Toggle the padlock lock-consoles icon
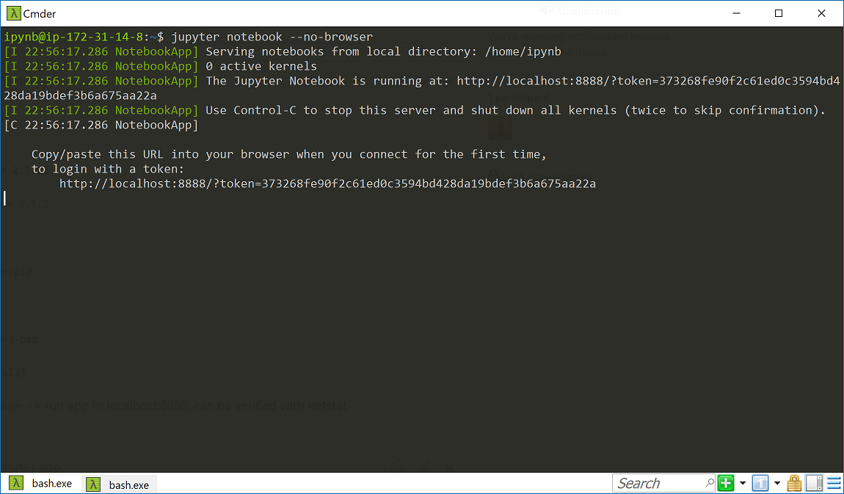This screenshot has height=494, width=844. (x=795, y=483)
